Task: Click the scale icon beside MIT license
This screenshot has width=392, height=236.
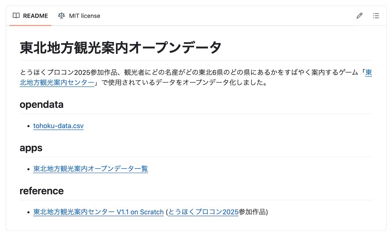Action: point(61,16)
